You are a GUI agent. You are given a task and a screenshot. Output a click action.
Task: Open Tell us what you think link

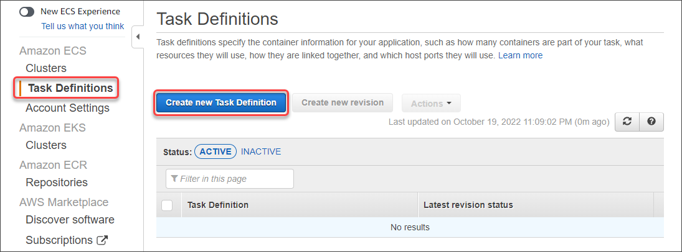83,26
